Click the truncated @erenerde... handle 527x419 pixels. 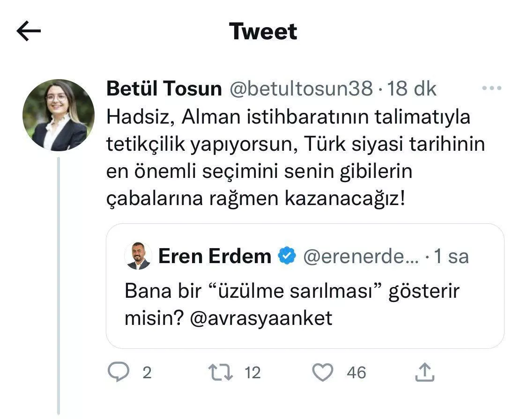[x=361, y=256]
